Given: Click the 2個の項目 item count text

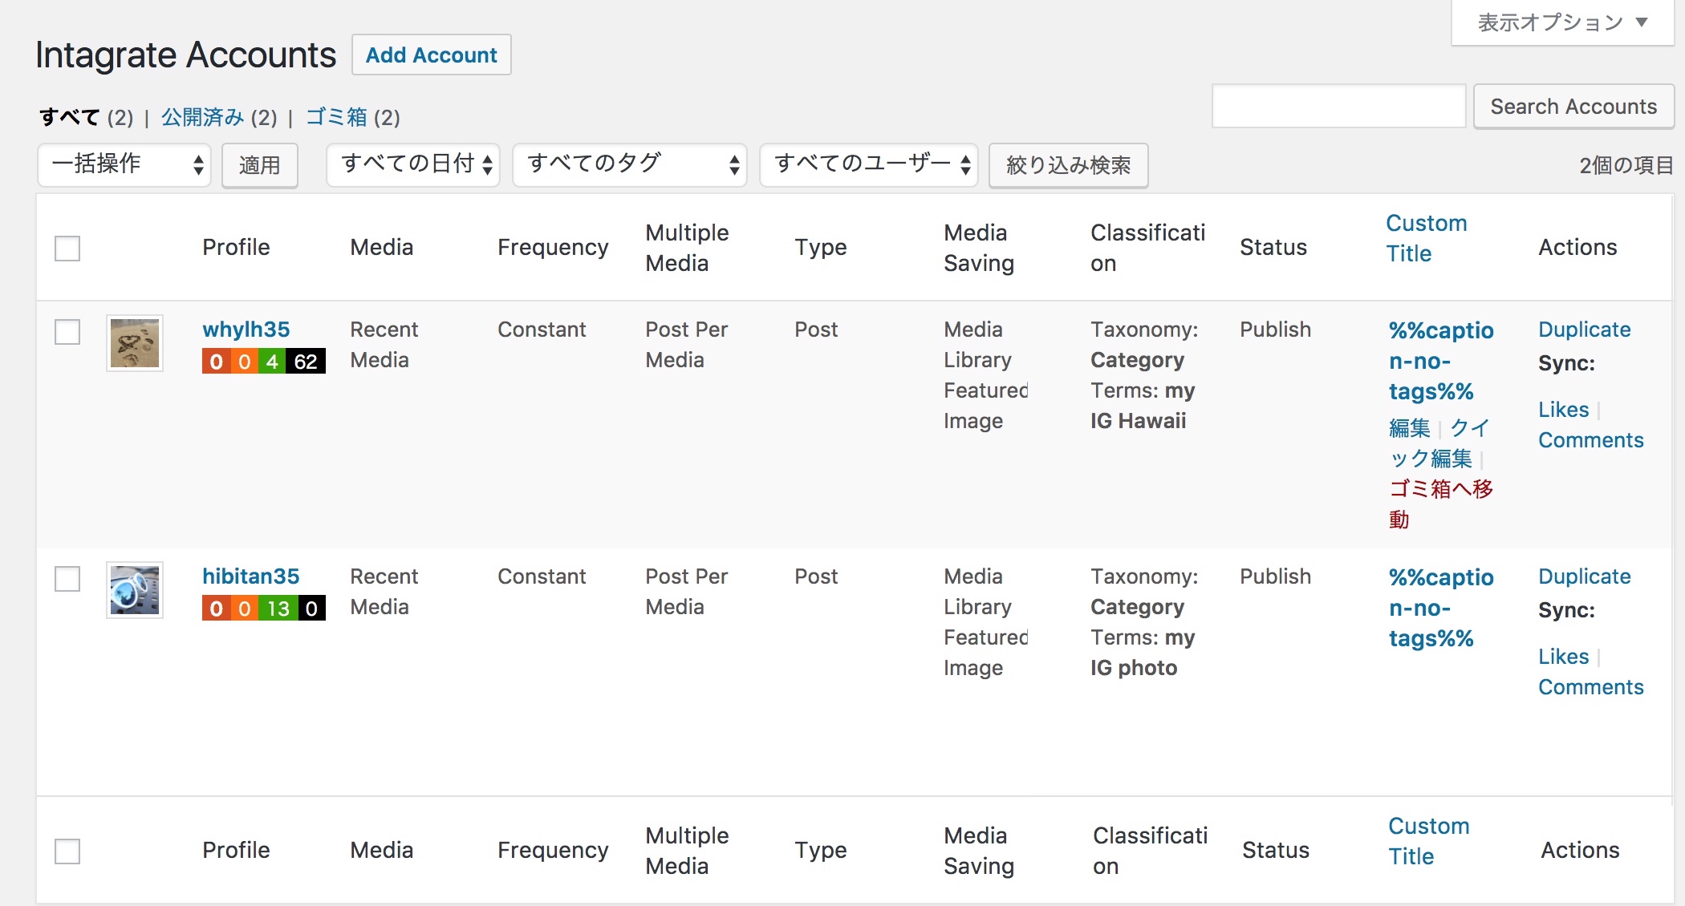Looking at the screenshot, I should (1626, 165).
